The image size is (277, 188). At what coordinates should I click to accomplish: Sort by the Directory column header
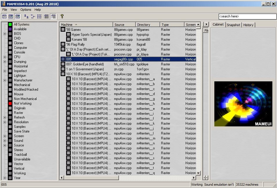click(x=148, y=25)
